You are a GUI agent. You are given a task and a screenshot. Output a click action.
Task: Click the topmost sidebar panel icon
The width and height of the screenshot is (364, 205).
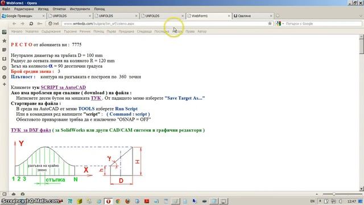4,32
